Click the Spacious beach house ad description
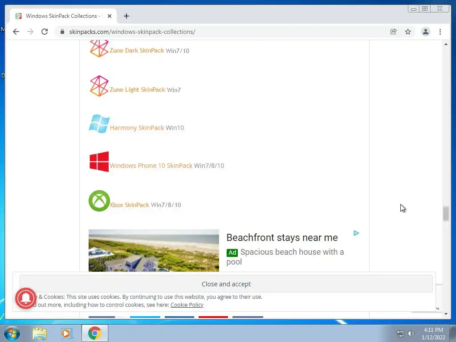The height and width of the screenshot is (342, 456). tap(285, 256)
